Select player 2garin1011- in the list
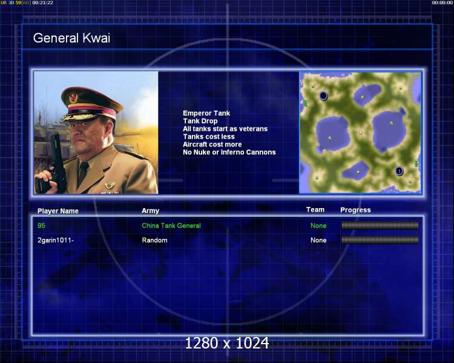 pos(55,240)
